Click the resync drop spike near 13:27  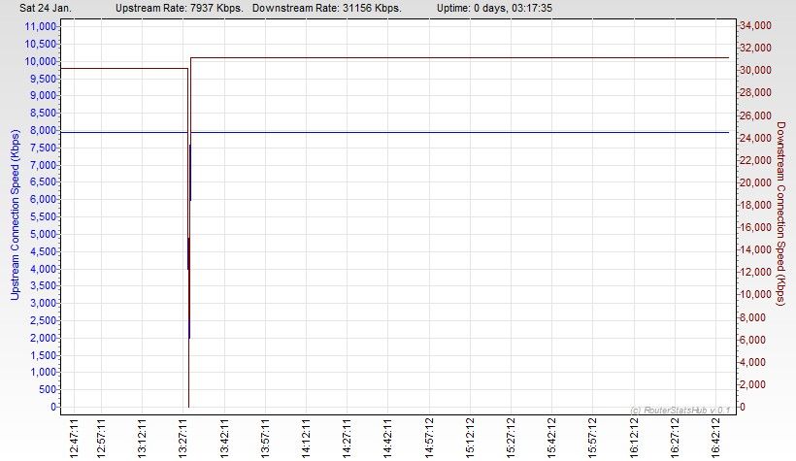[x=189, y=234]
